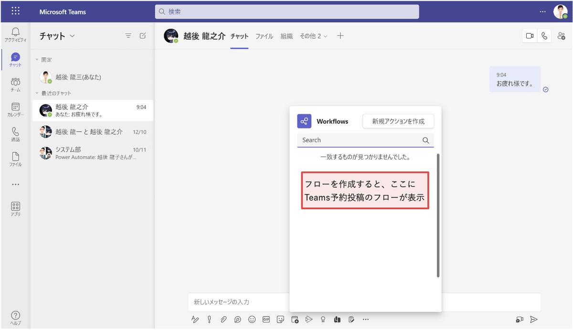Open the Praise badge icon
This screenshot has width=573, height=330.
323,319
